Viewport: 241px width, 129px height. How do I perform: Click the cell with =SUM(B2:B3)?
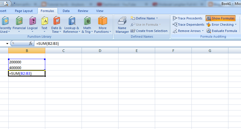(x=27, y=73)
